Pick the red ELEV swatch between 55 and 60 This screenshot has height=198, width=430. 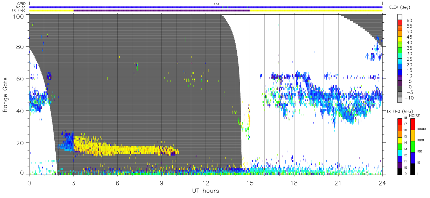click(400, 23)
